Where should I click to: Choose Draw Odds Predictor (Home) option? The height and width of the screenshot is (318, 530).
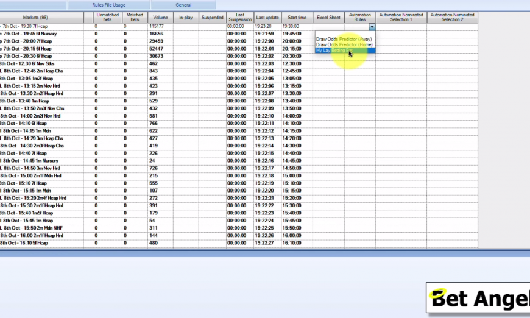tap(344, 44)
